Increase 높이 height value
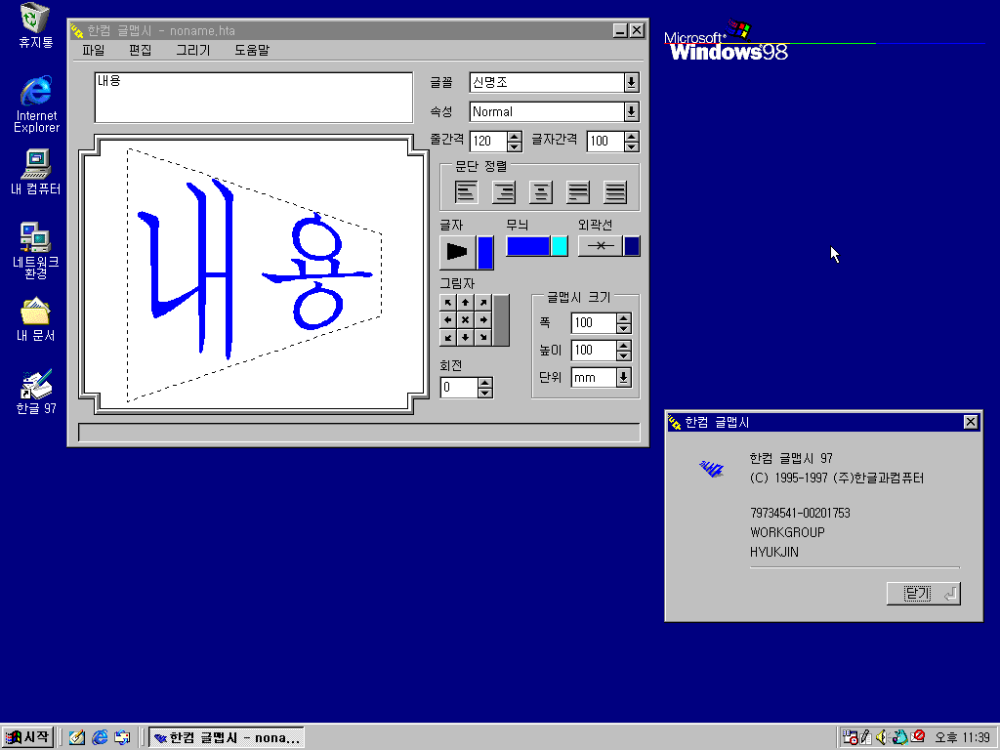The height and width of the screenshot is (750, 1000). [x=624, y=345]
